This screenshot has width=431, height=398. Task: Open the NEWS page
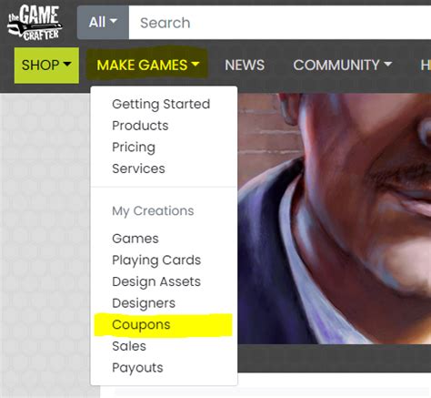point(245,66)
